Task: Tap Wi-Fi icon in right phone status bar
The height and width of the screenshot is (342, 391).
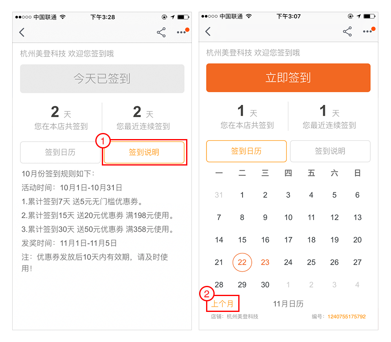Action: coord(249,16)
